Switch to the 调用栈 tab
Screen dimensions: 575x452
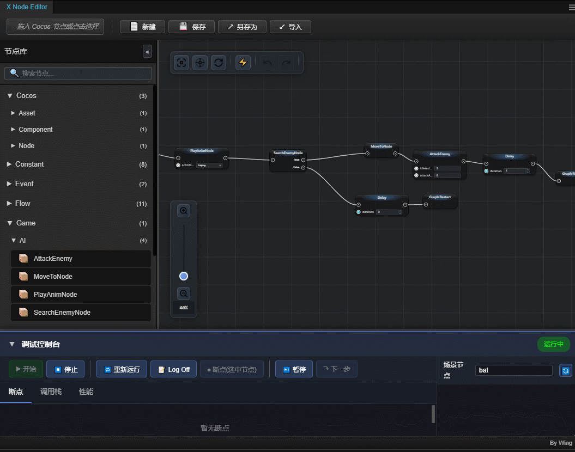51,392
